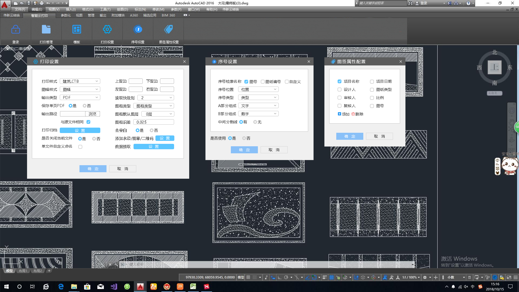Check 单文件自定义命名 checkbox
Image resolution: width=519 pixels, height=292 pixels.
(80, 147)
